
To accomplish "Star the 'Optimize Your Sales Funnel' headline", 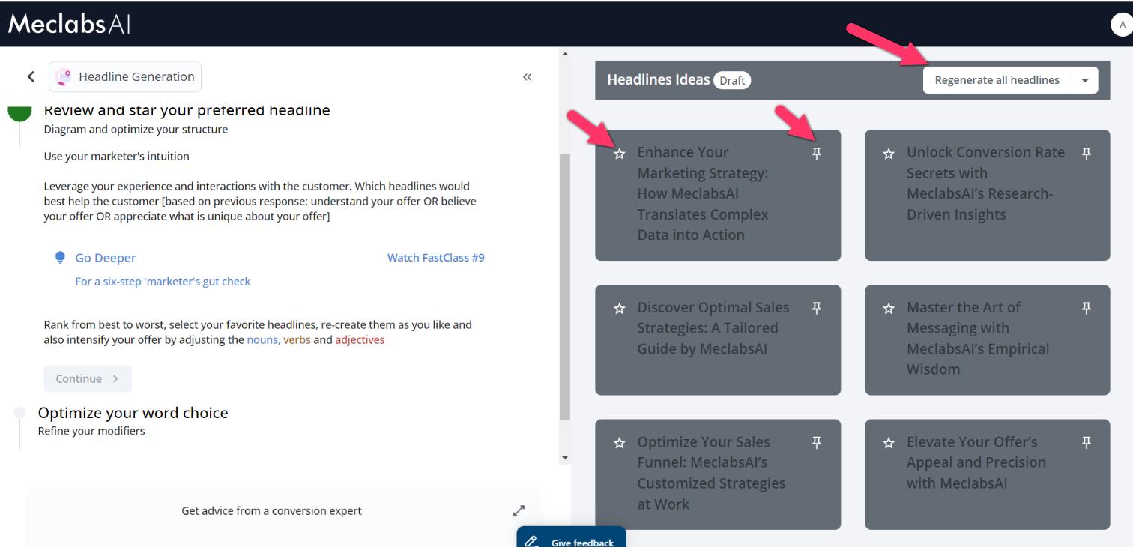I will 619,443.
